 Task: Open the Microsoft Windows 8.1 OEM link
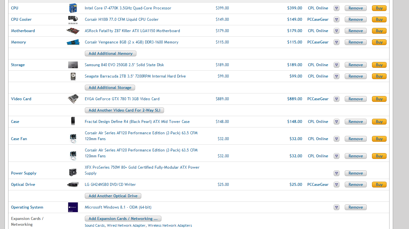coord(118,207)
